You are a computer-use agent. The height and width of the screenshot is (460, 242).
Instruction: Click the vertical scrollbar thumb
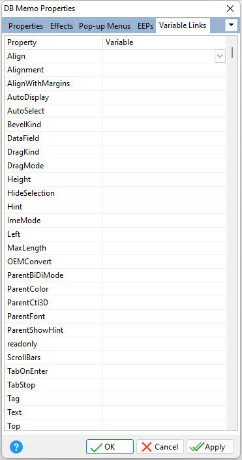point(232,52)
